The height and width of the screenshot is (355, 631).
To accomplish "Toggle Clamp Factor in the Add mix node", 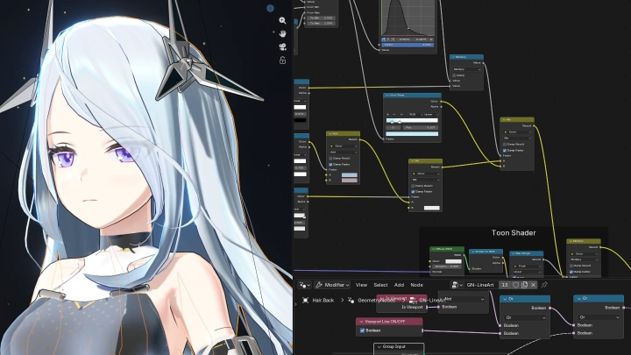I will pyautogui.click(x=330, y=164).
